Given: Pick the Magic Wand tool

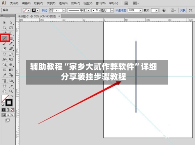Looking at the screenshot, I should click(x=4, y=28).
